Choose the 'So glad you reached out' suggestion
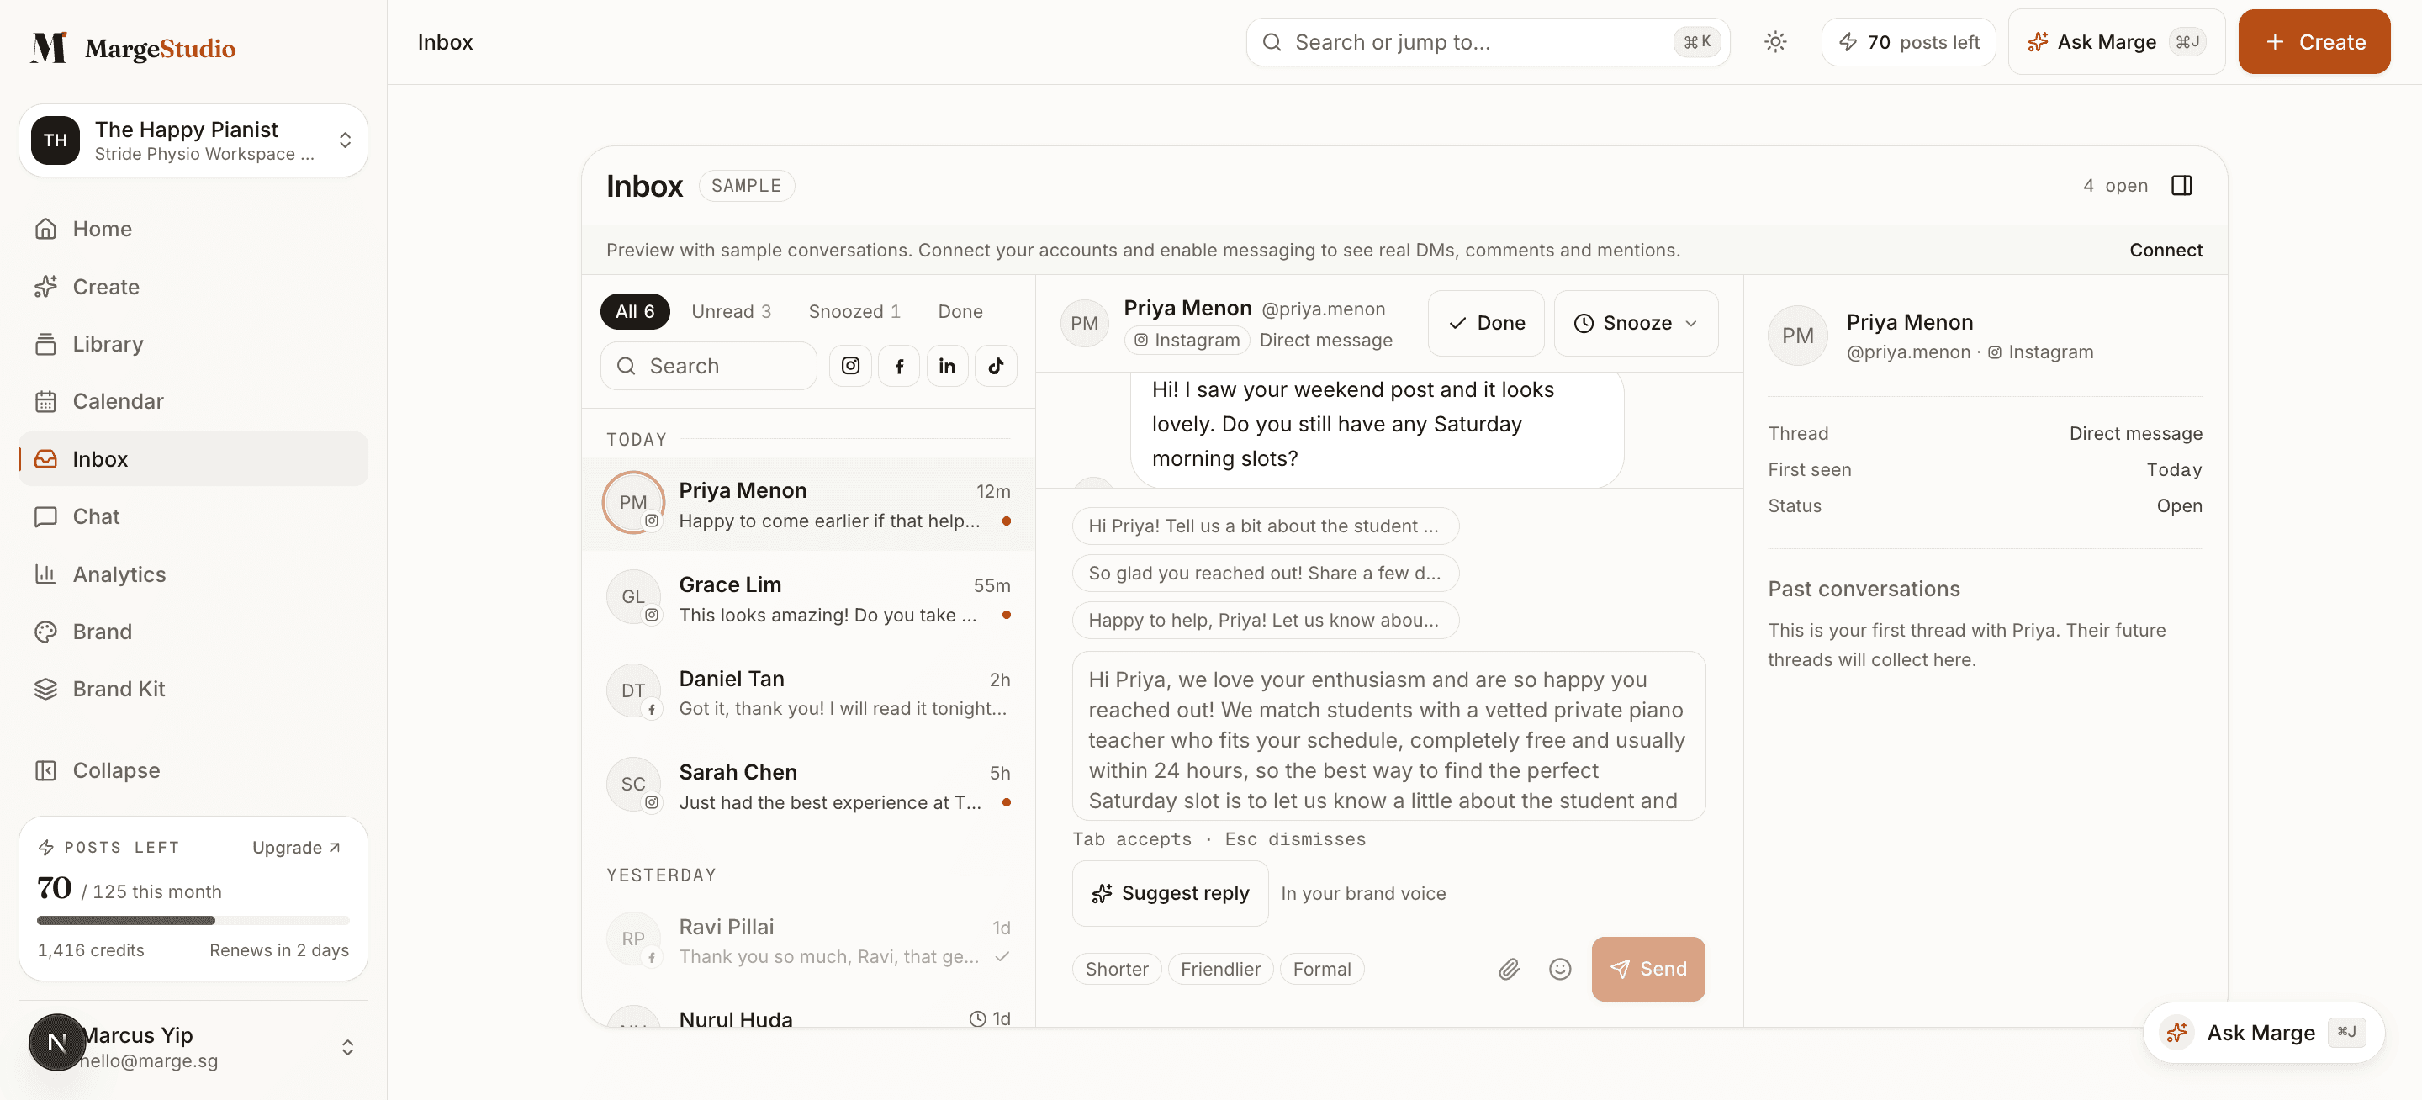 tap(1265, 573)
